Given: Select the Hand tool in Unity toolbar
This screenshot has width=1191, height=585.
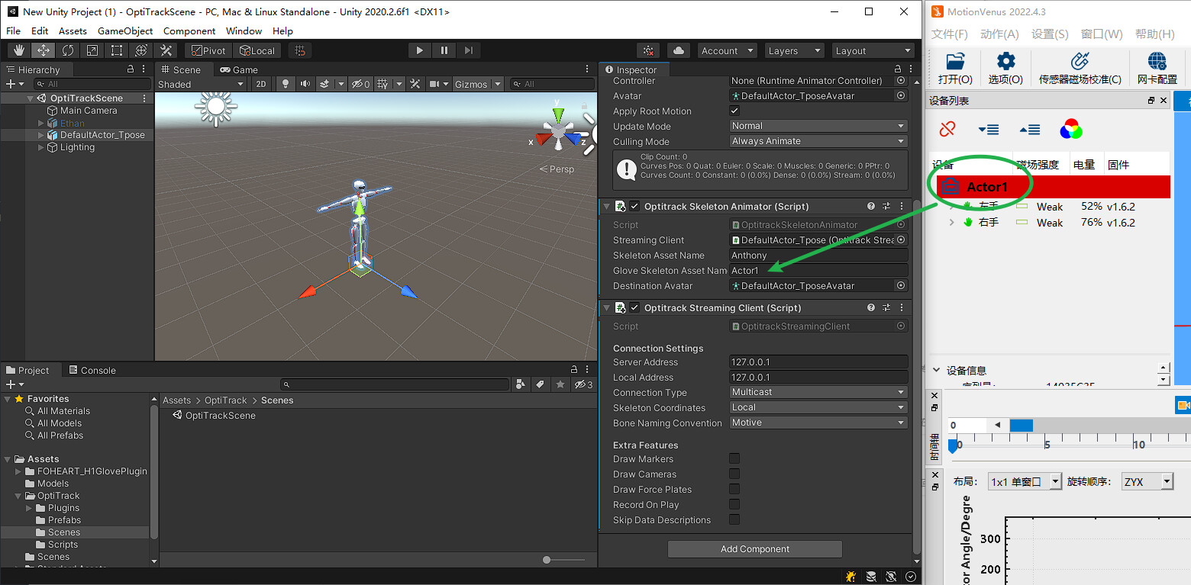Looking at the screenshot, I should click(x=20, y=50).
